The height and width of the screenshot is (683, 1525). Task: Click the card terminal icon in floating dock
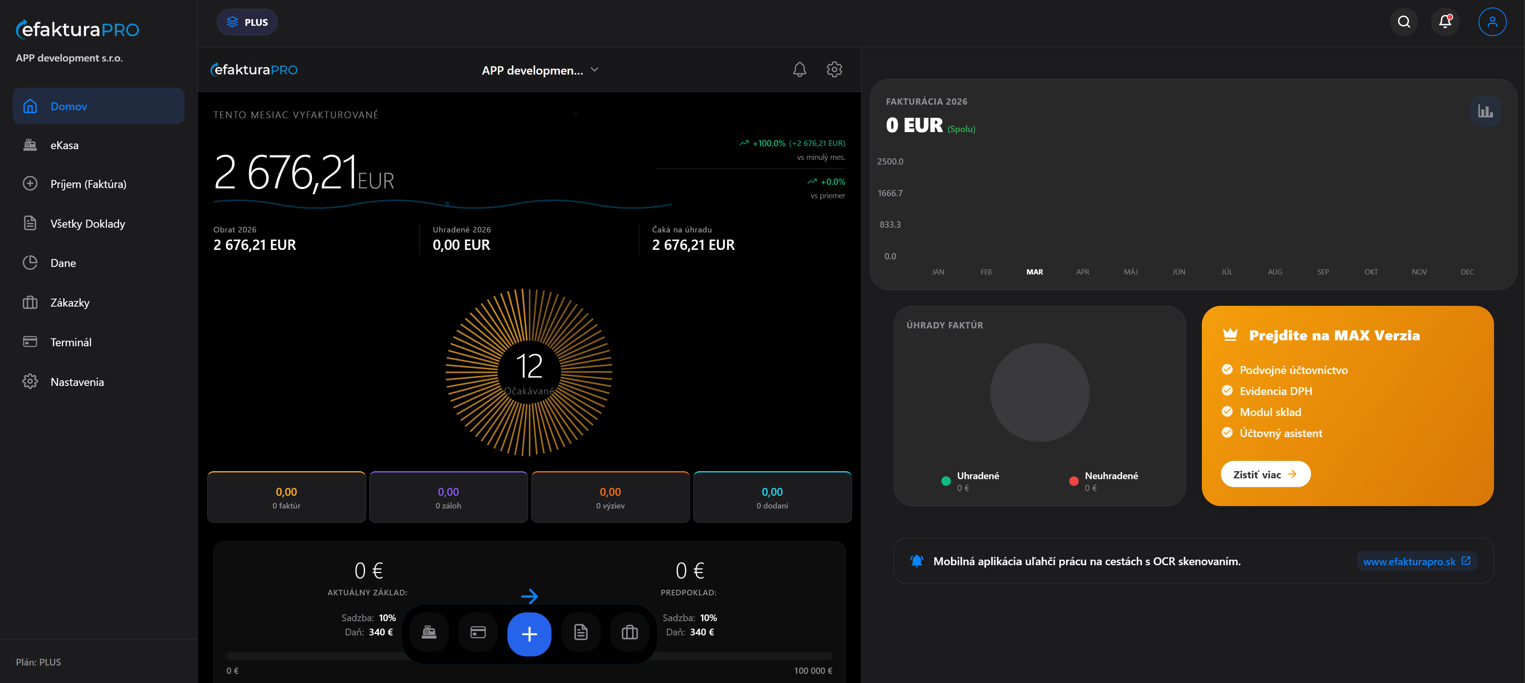click(x=478, y=633)
